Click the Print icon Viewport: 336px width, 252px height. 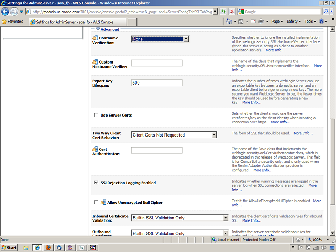261,22
